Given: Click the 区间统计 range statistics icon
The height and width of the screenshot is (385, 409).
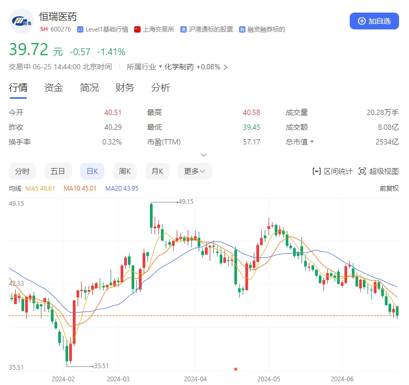Looking at the screenshot, I should point(316,171).
